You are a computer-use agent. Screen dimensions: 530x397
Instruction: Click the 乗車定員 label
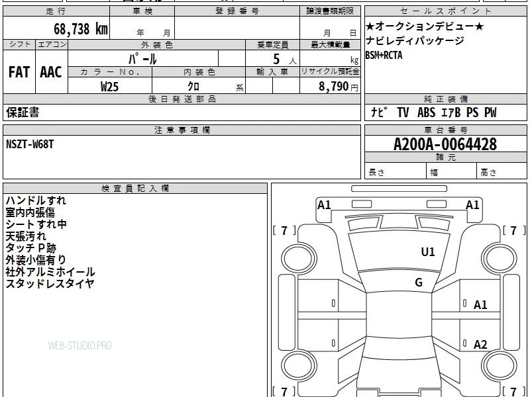point(272,44)
